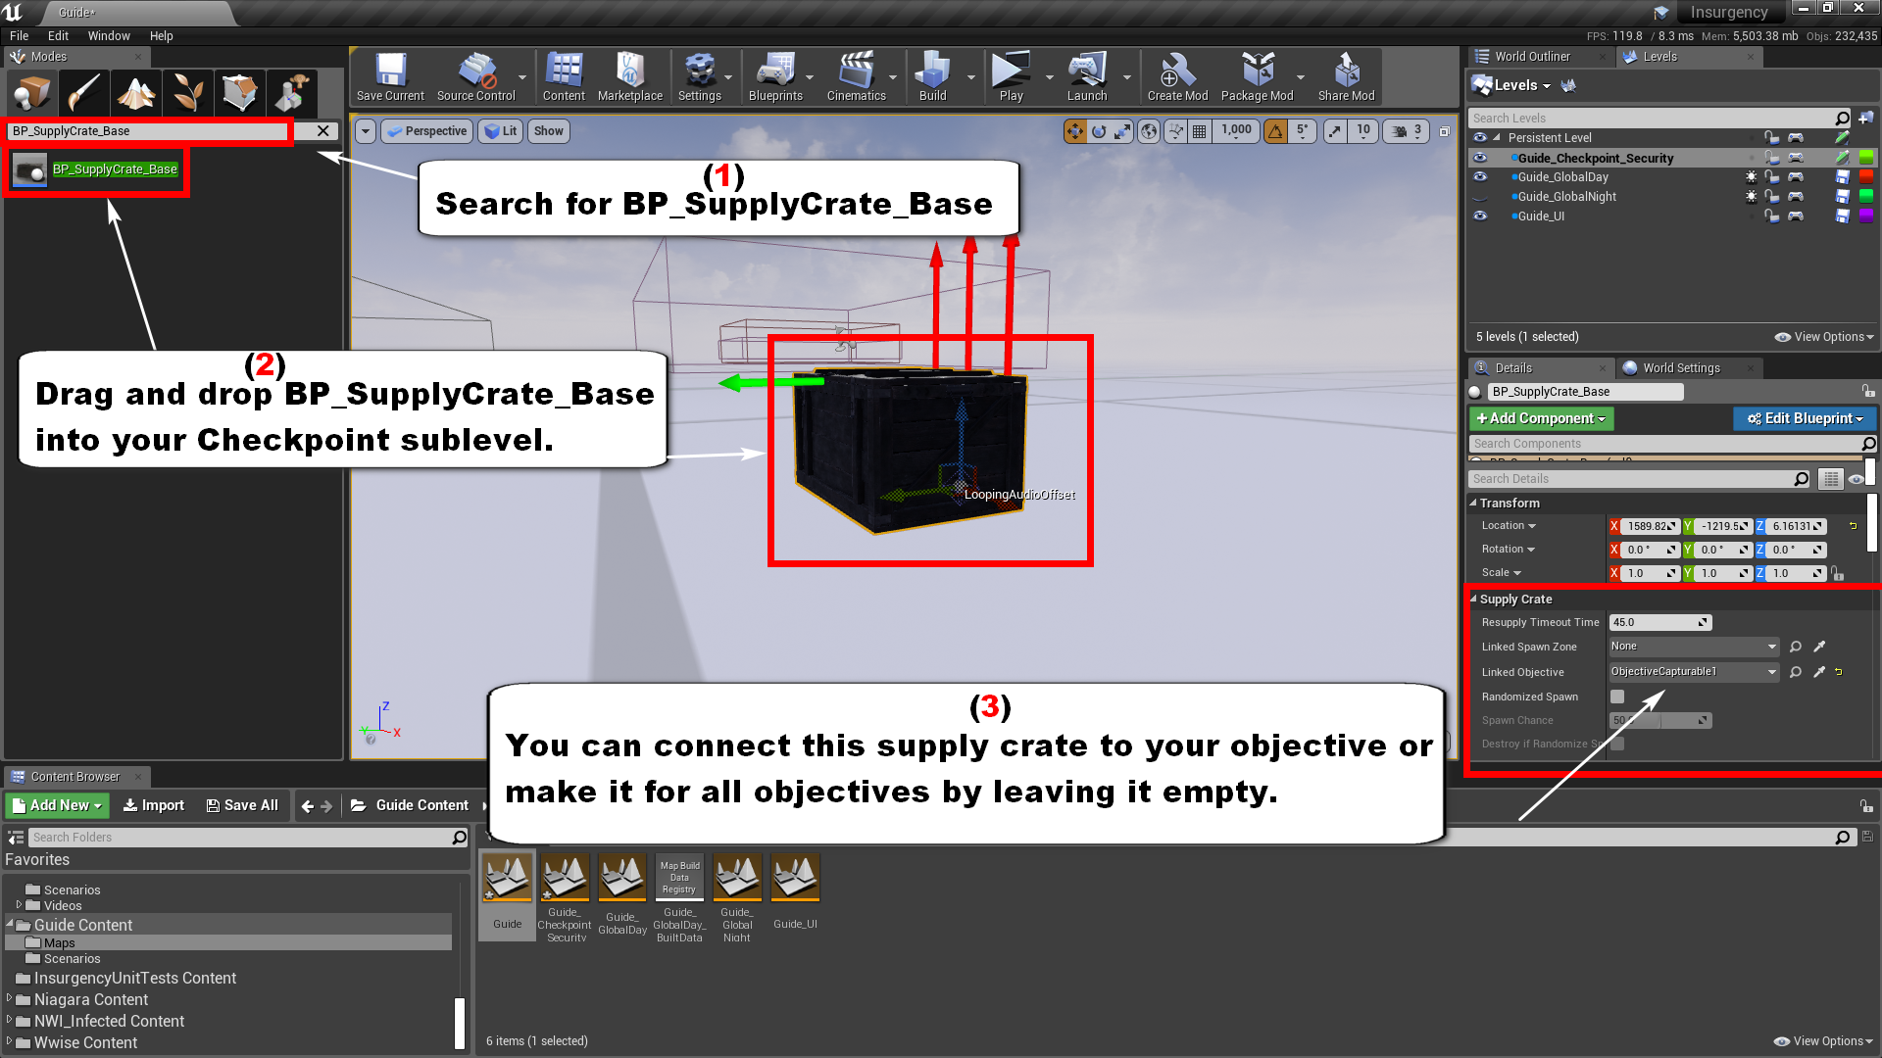This screenshot has width=1882, height=1058.
Task: Select Foliage mode plant icon
Action: point(188,93)
